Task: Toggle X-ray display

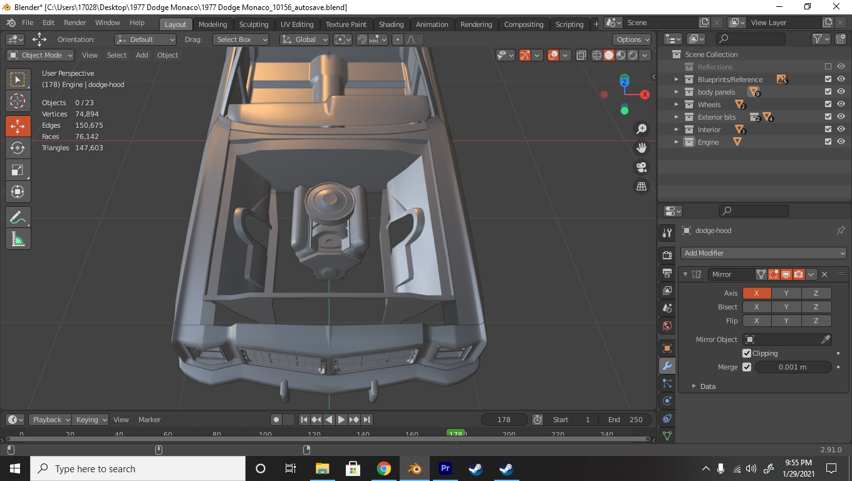Action: 581,55
